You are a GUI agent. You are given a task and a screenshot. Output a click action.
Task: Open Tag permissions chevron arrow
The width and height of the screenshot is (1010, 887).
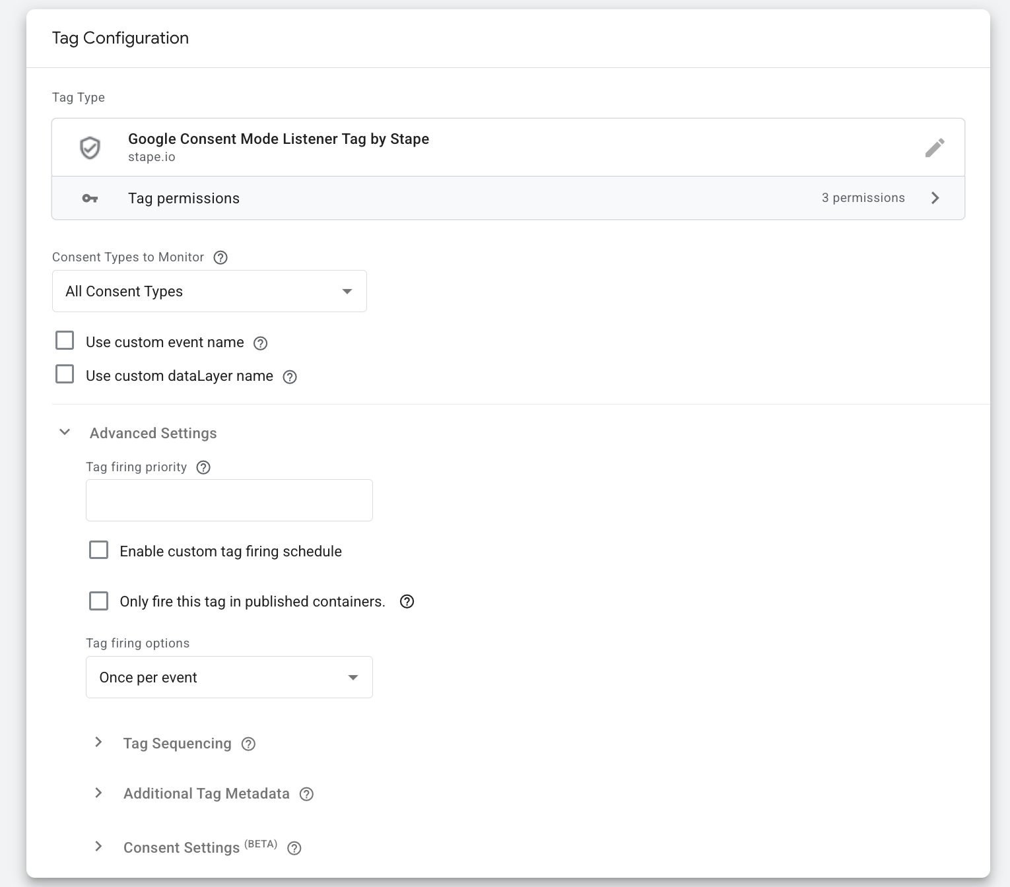(935, 198)
